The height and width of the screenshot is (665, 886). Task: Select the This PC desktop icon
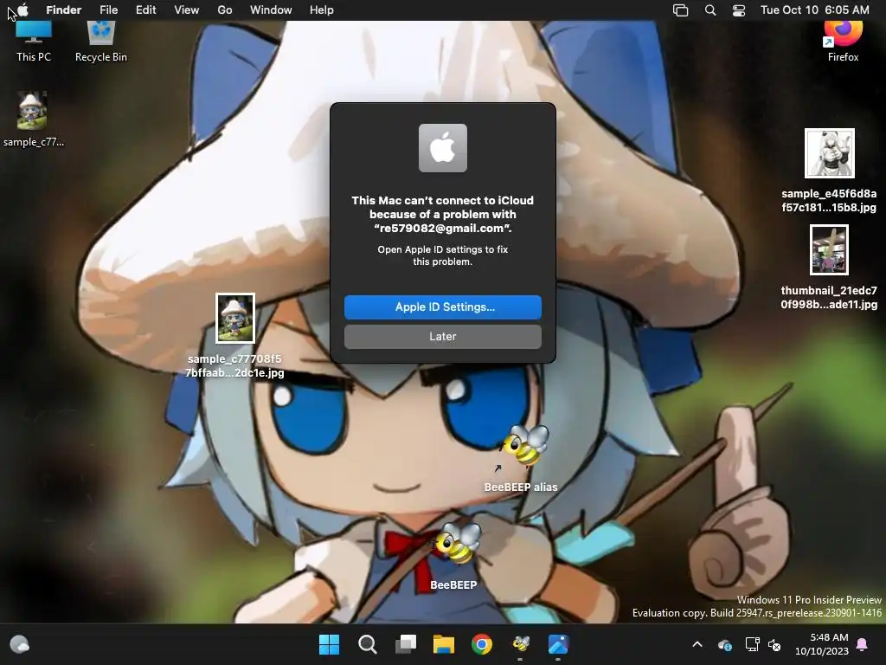click(x=34, y=41)
